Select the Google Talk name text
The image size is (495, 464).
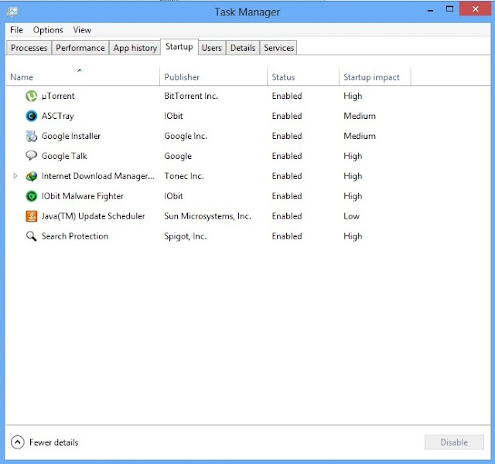point(64,156)
